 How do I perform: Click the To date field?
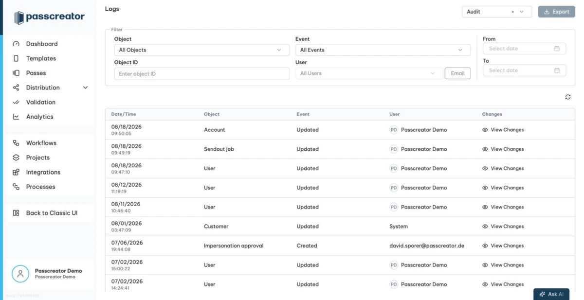[524, 71]
